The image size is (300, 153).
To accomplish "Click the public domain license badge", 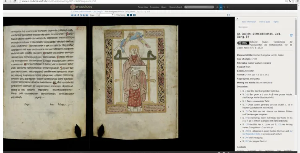I will click(243, 43).
